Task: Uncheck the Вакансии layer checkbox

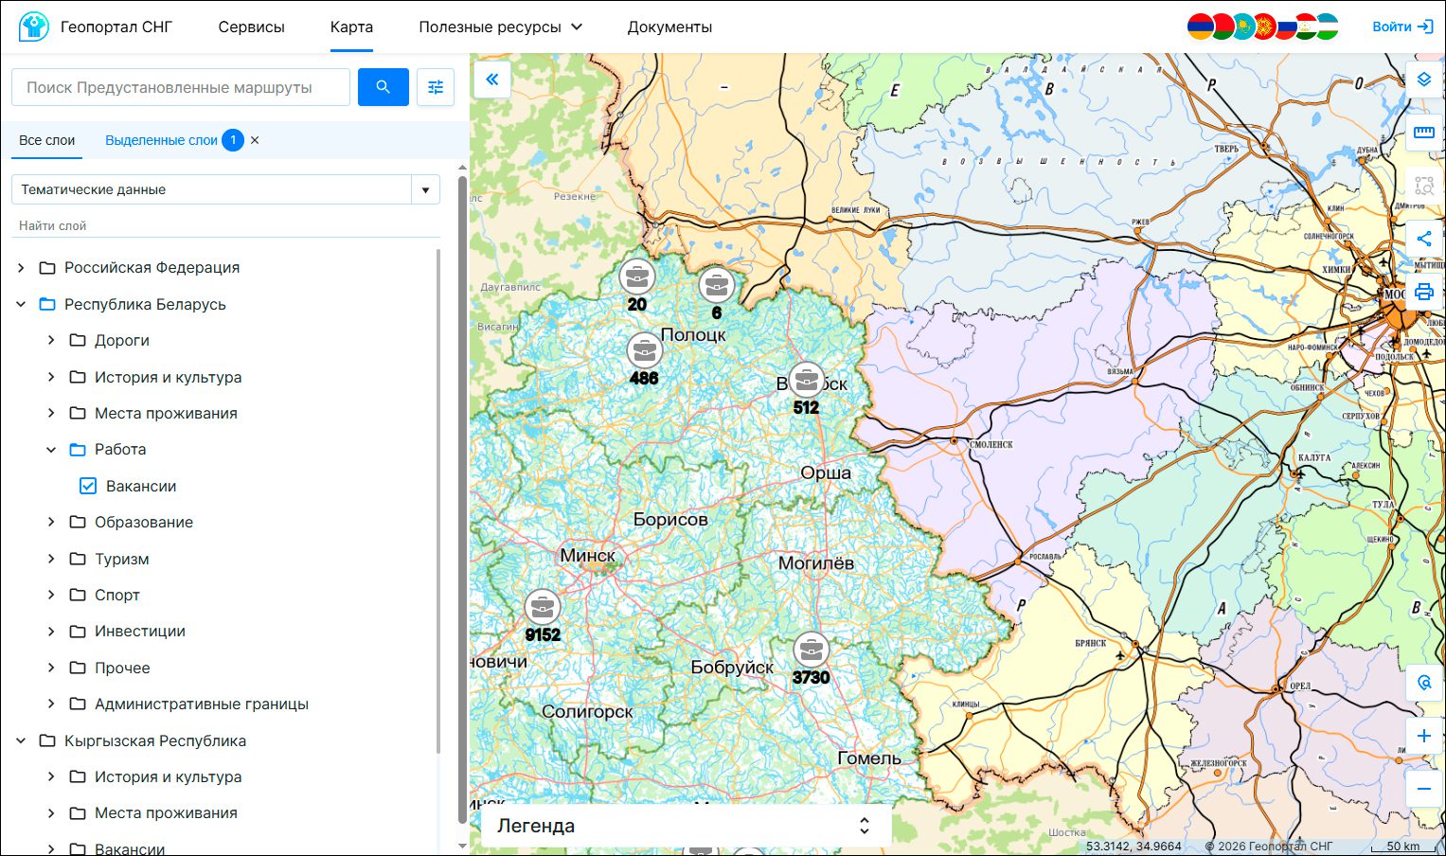Action: (88, 486)
